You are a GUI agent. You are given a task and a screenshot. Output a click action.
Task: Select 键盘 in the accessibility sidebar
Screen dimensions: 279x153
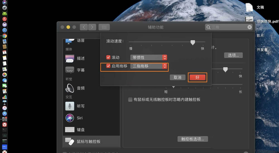(92, 130)
